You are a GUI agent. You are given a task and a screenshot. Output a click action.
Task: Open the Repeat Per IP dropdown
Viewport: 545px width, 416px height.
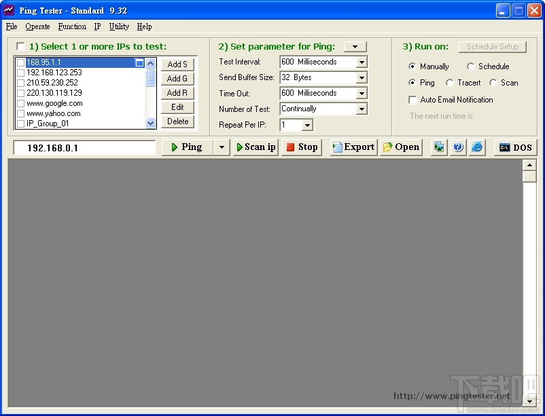(307, 125)
